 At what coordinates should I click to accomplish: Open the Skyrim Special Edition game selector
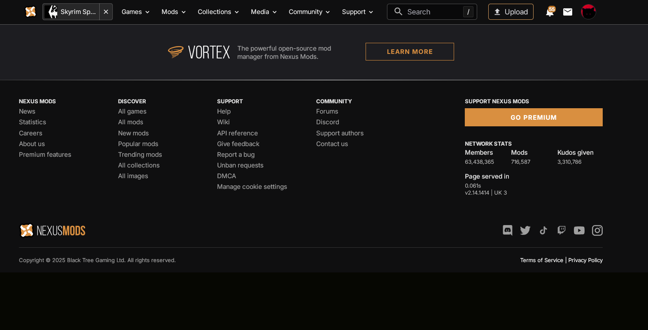coord(71,12)
